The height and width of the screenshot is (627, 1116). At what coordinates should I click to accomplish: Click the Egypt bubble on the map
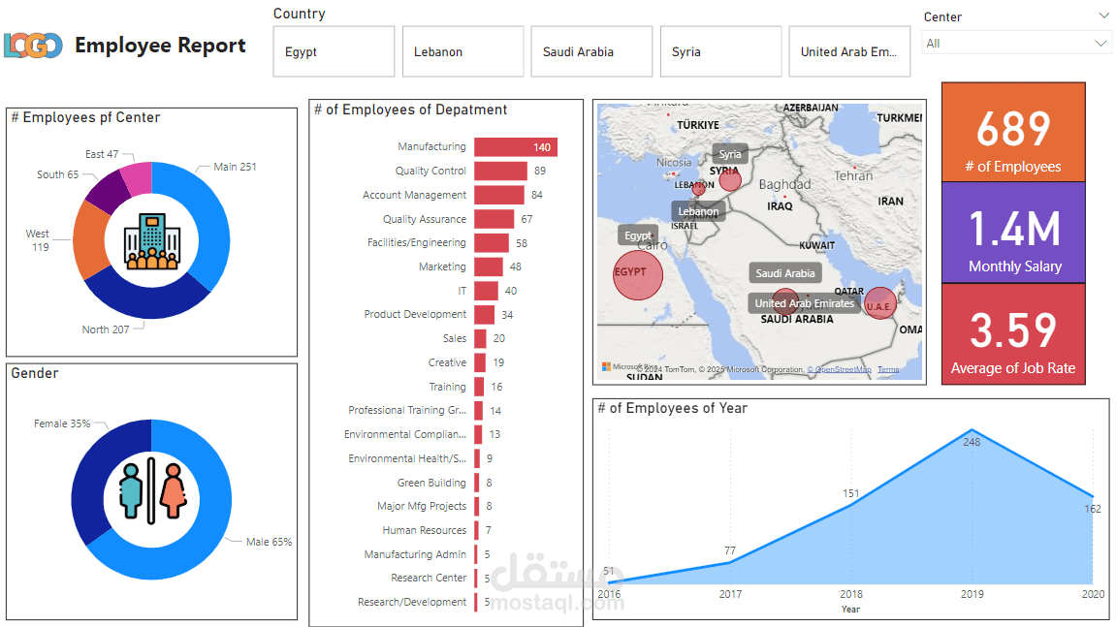[638, 274]
